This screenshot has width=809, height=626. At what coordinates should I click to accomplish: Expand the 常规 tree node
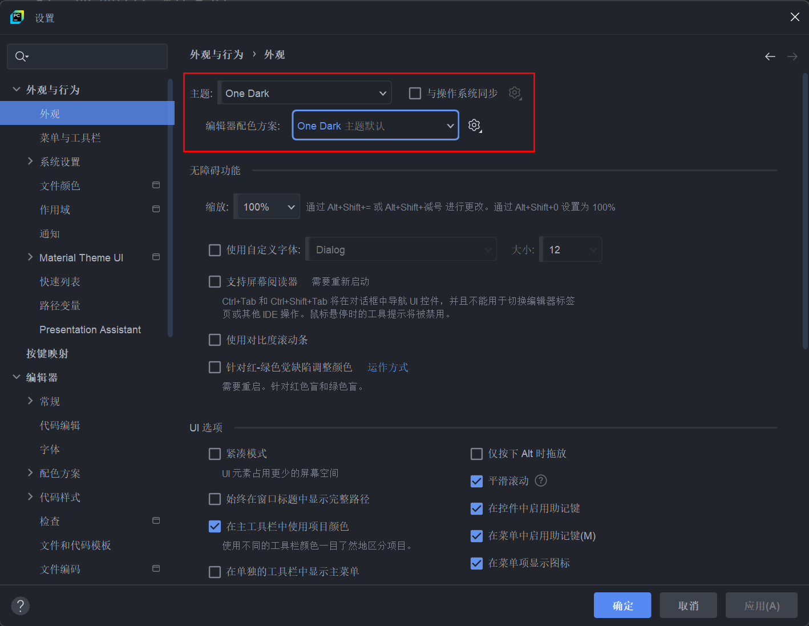coord(30,401)
